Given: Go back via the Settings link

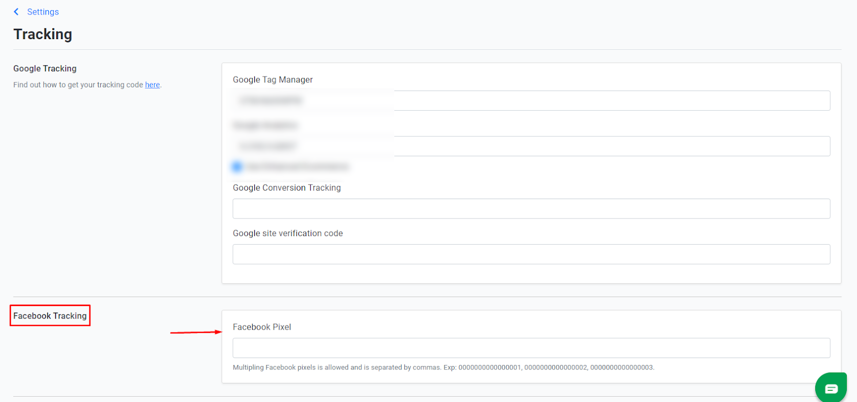Looking at the screenshot, I should coord(43,12).
